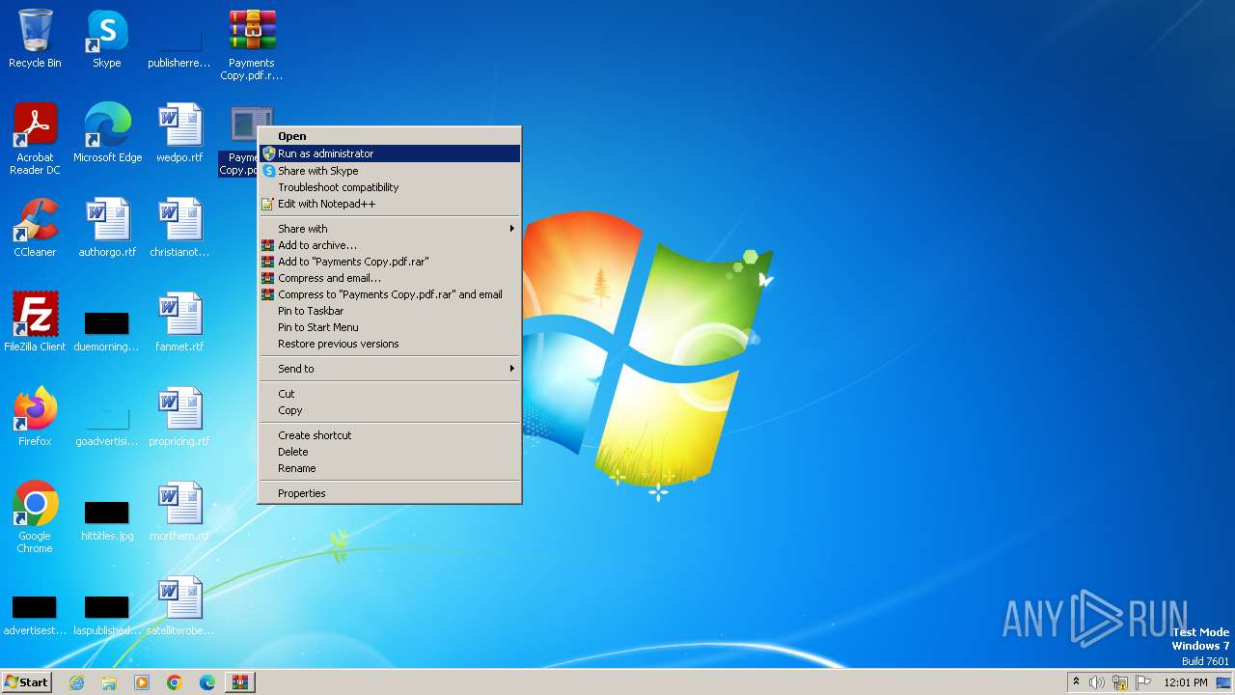Click the Chrome taskbar icon
This screenshot has height=695, width=1235.
tap(175, 682)
